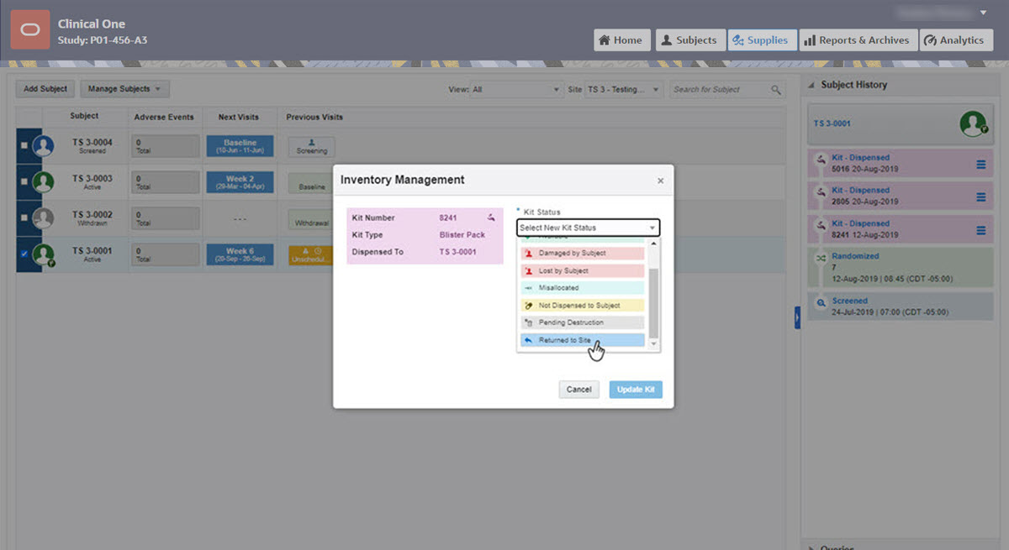Image resolution: width=1009 pixels, height=550 pixels.
Task: Select Returned to Site status
Action: (582, 340)
